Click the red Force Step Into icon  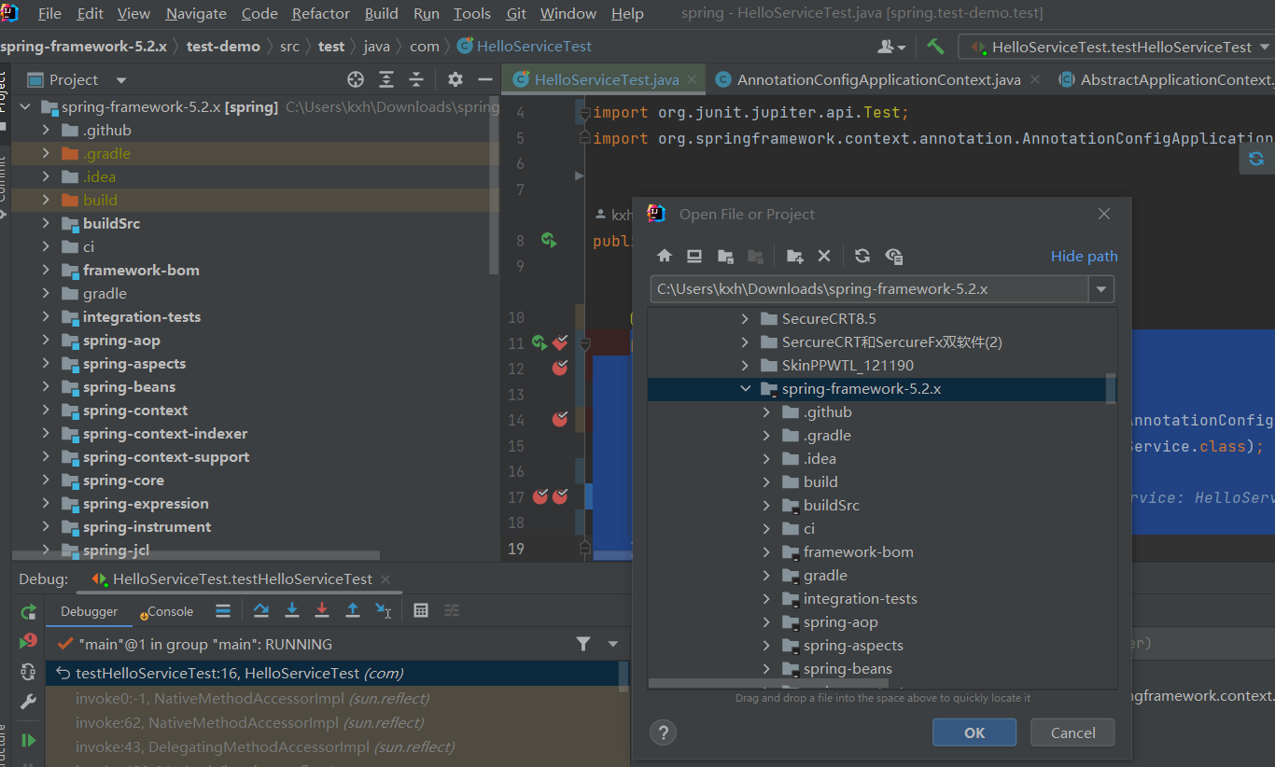click(322, 610)
